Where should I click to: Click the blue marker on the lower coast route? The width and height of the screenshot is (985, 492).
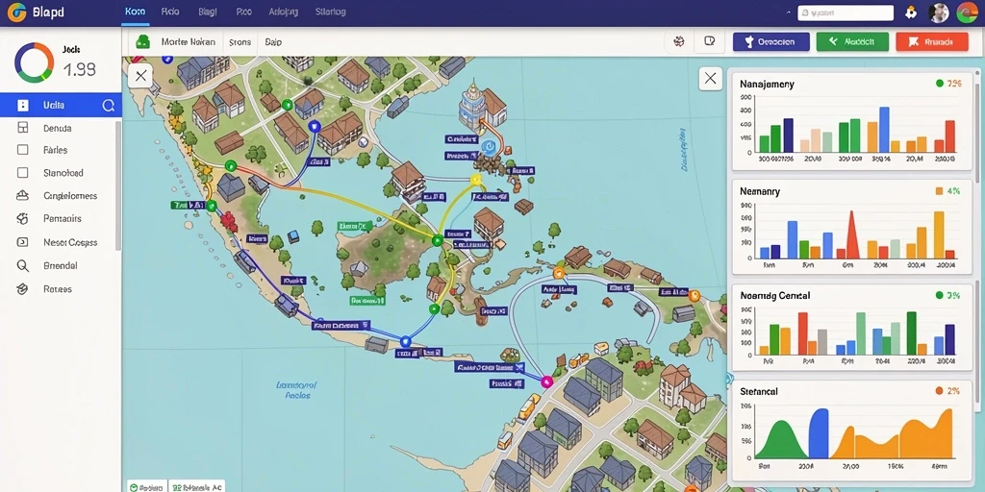[405, 342]
